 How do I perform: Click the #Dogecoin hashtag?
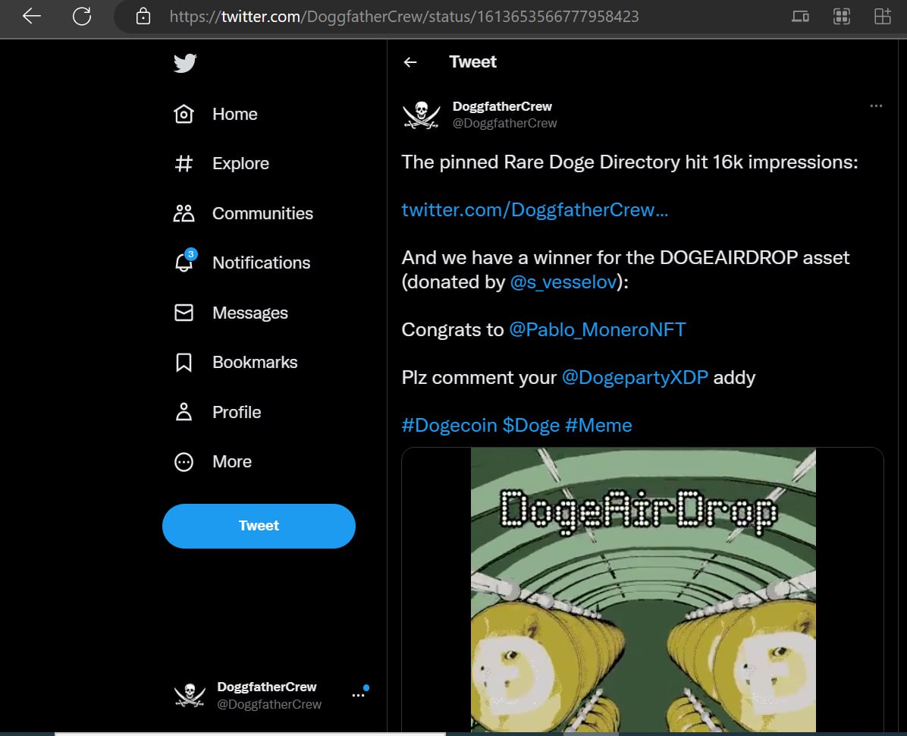pyautogui.click(x=450, y=425)
